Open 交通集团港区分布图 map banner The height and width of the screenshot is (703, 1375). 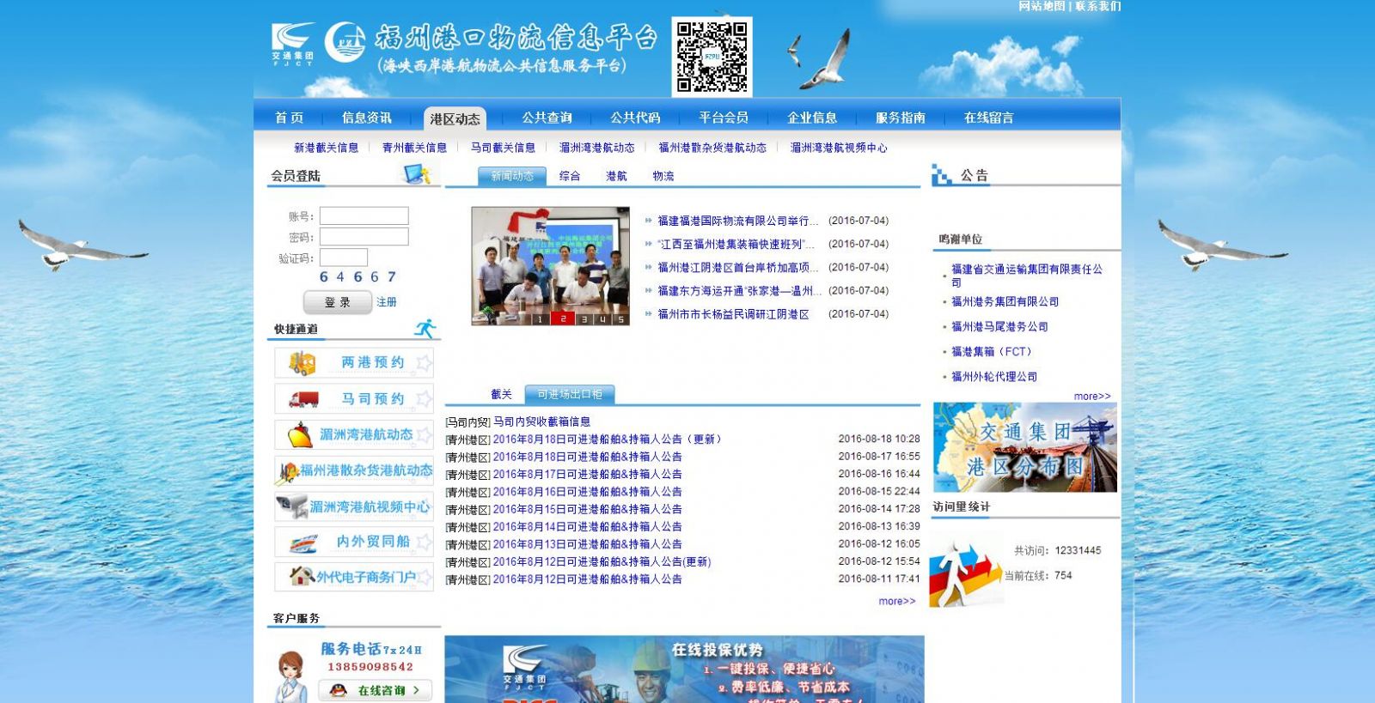coord(1024,448)
